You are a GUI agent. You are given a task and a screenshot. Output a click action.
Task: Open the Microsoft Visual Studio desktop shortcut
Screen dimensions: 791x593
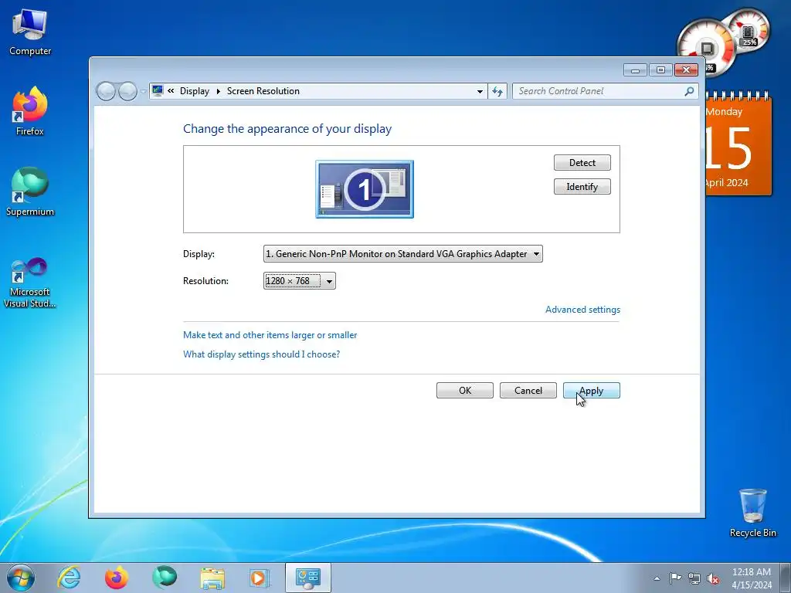tap(30, 283)
